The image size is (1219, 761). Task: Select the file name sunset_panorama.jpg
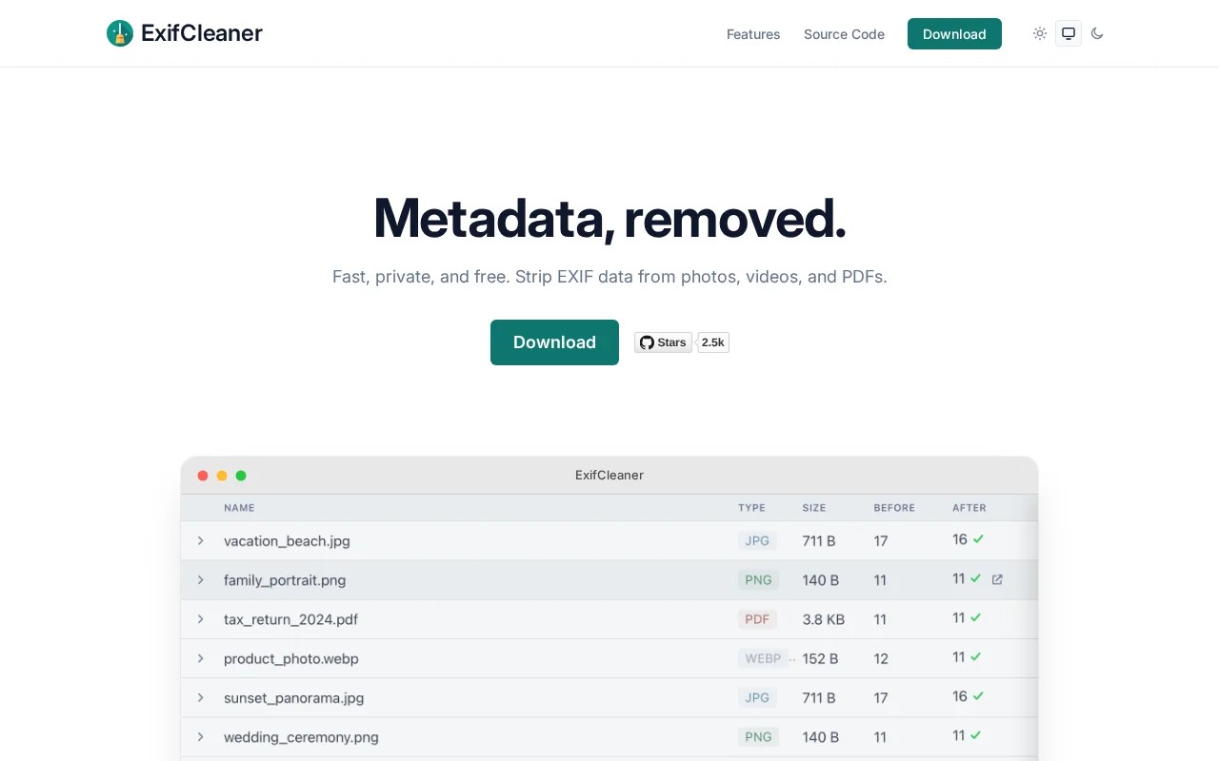pos(293,698)
